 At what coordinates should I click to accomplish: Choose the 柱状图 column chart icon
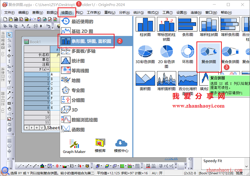coord(145,24)
